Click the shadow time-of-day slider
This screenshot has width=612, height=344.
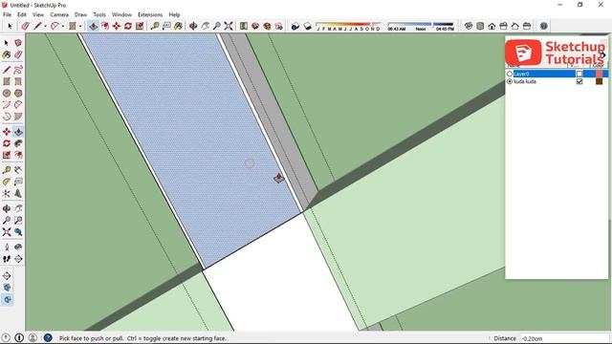421,27
